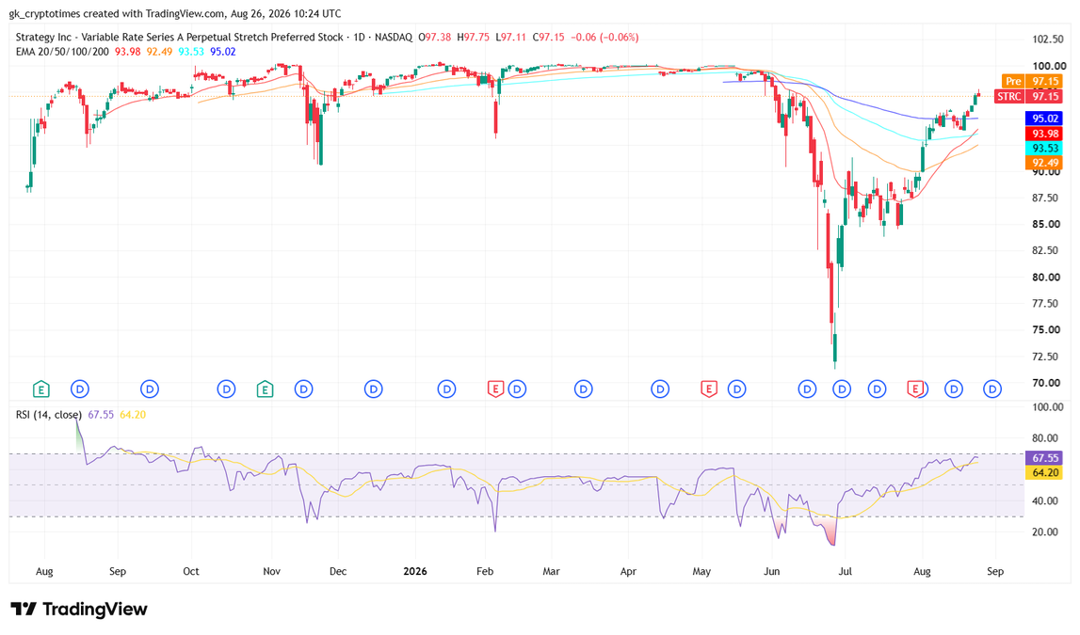Select the dividend marker in mid-November 2025
The height and width of the screenshot is (635, 1080).
(304, 389)
